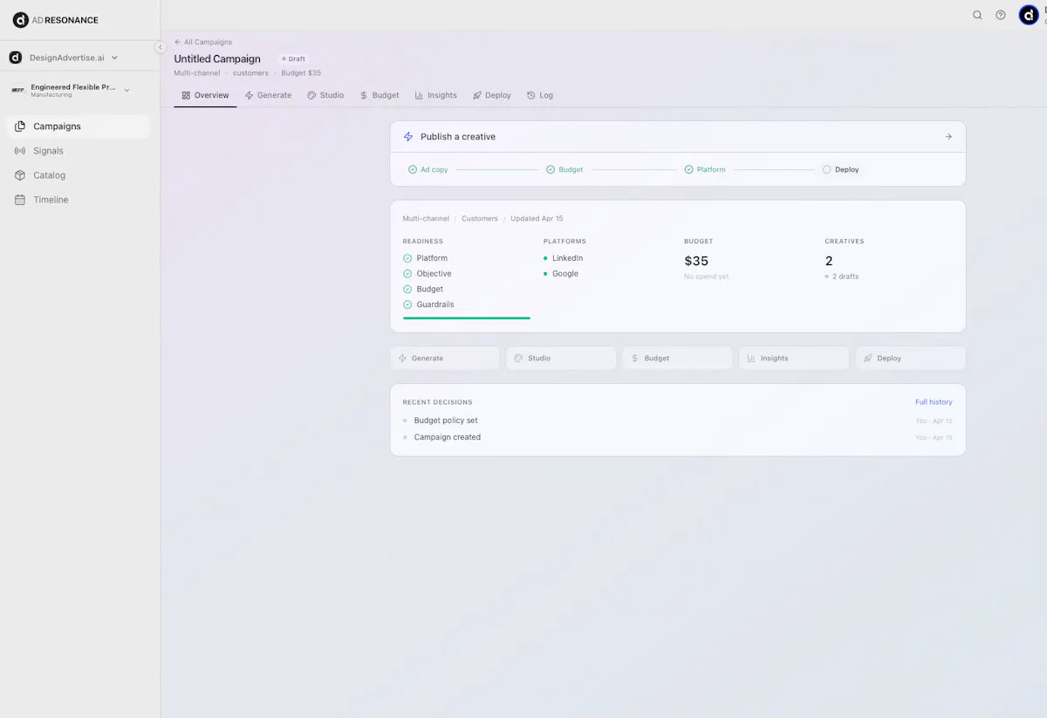Click the Publish a creative arrow
This screenshot has height=718, width=1047.
(x=948, y=137)
